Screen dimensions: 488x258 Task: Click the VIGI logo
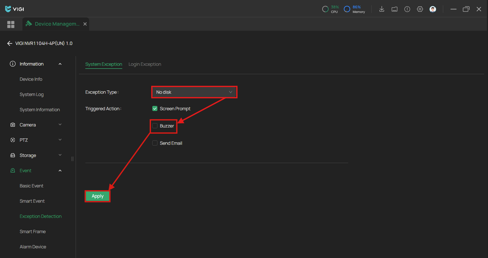coord(15,9)
